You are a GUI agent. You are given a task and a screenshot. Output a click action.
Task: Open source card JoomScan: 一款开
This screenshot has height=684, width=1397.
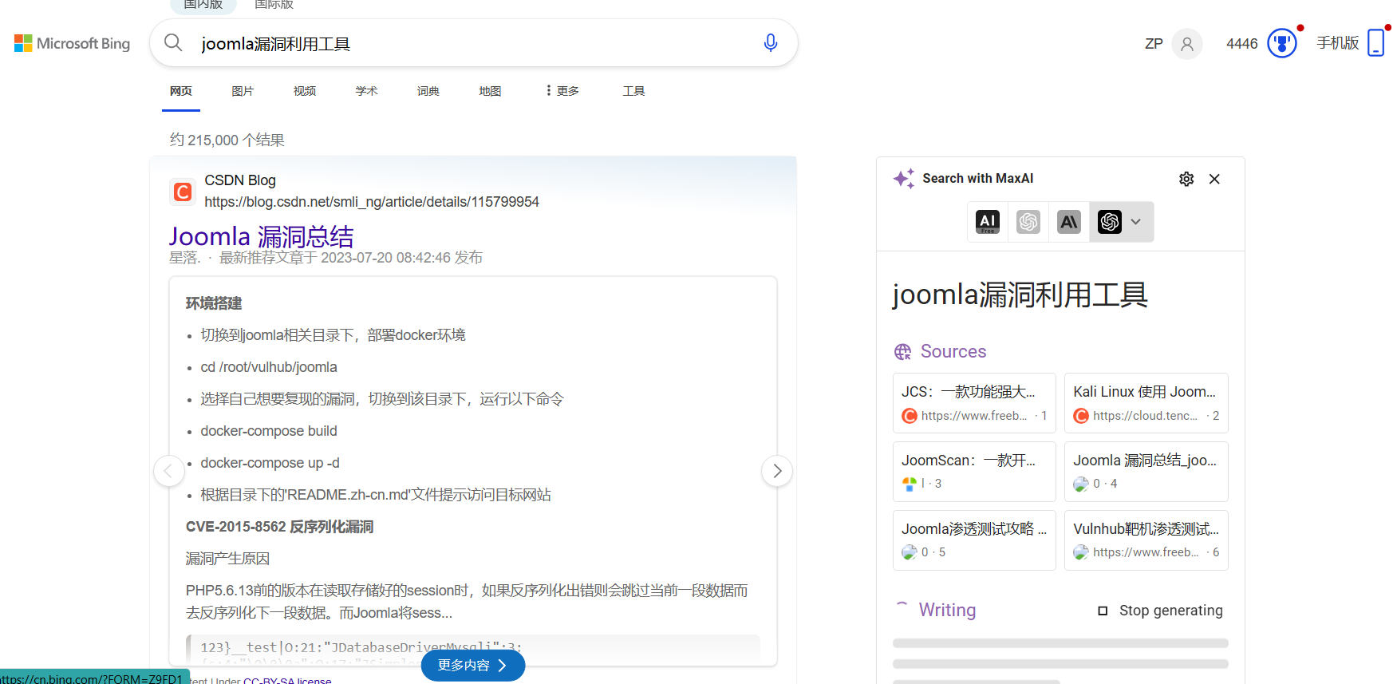pyautogui.click(x=974, y=472)
